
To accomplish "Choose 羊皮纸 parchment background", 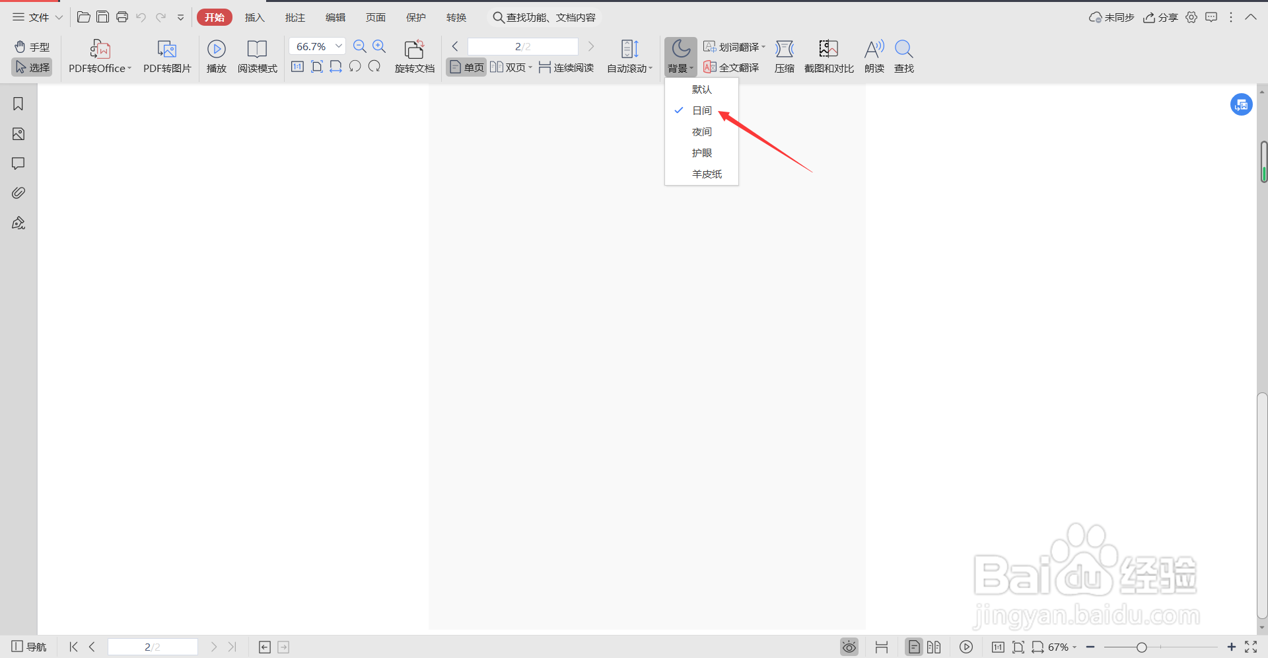I will [x=701, y=174].
